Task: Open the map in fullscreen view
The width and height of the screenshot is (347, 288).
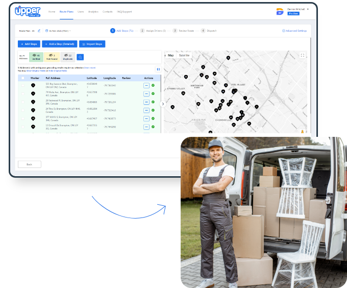Action: (x=302, y=55)
